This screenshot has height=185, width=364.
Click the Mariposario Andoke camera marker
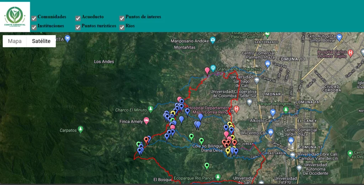point(213,40)
